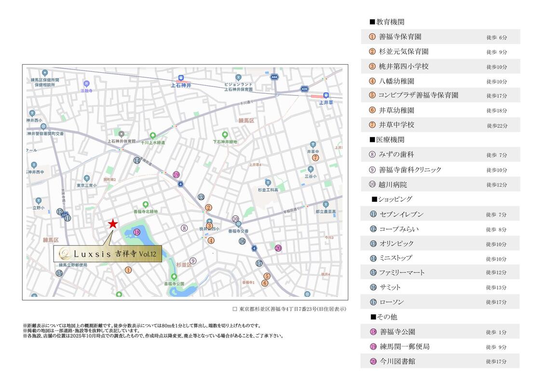546x386 pixels.
Task: Click map marker 14 on the map
Action: point(137,161)
